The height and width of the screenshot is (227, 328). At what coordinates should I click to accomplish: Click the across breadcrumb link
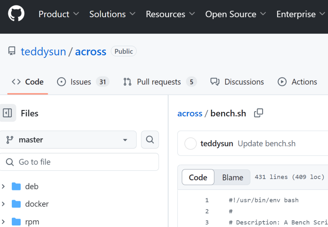pyautogui.click(x=190, y=113)
